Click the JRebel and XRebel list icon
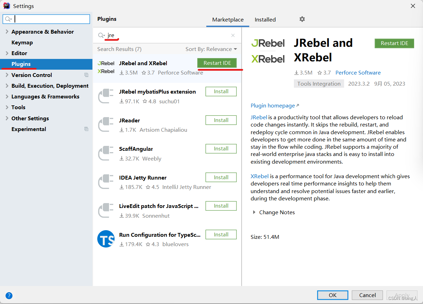Image resolution: width=423 pixels, height=304 pixels. [x=106, y=67]
